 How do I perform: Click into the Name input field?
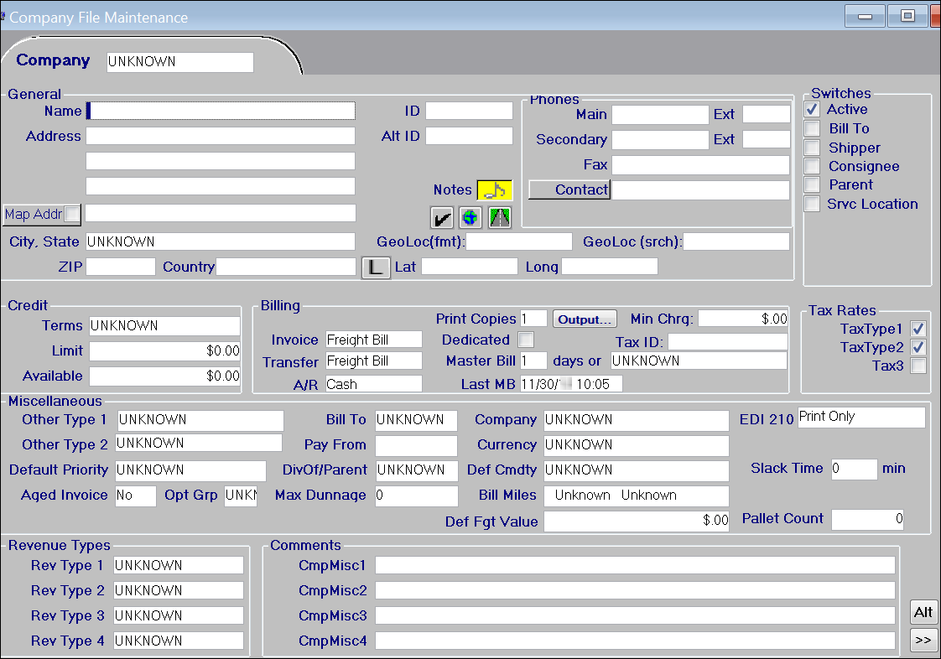click(x=221, y=111)
